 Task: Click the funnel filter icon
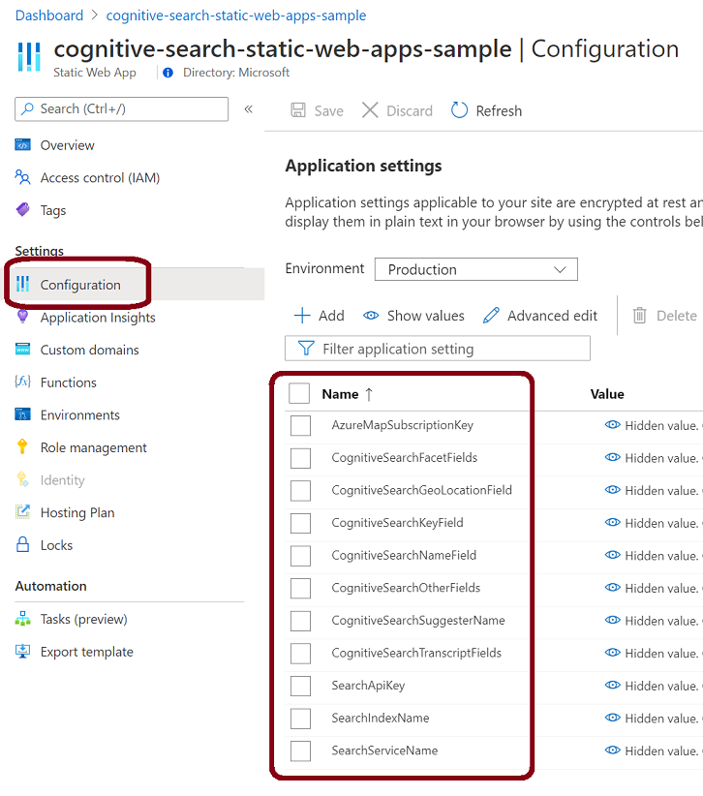[x=306, y=349]
